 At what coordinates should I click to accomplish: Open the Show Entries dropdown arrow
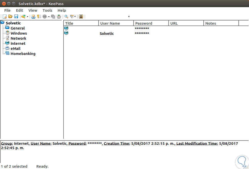tap(75, 17)
